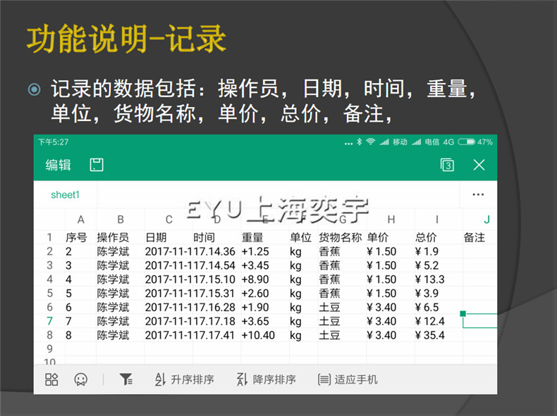
Task: Tap the smiley assistant icon in bottom toolbar
Action: coord(81,379)
